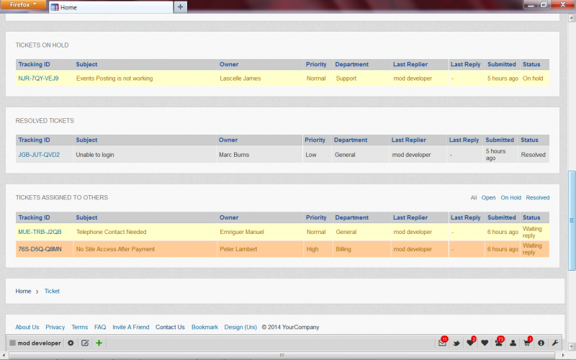Open the settings gear in bottom toolbar
Image resolution: width=576 pixels, height=360 pixels.
pos(71,343)
